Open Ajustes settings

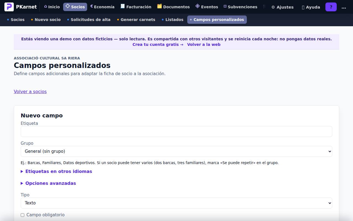282,7
